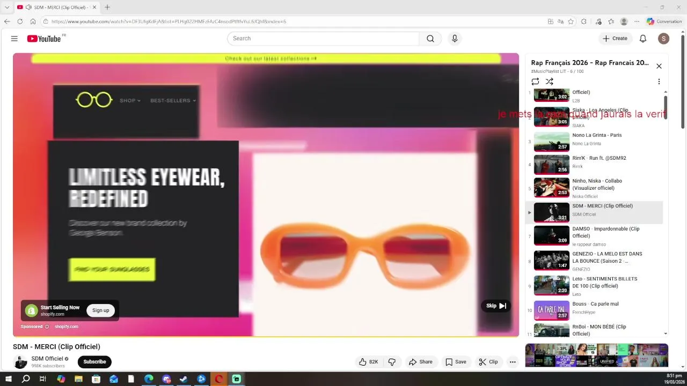Toggle playlist loop
Viewport: 687px width, 386px height.
[x=535, y=81]
